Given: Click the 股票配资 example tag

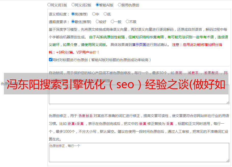Looking at the screenshot, I should click(x=211, y=73).
